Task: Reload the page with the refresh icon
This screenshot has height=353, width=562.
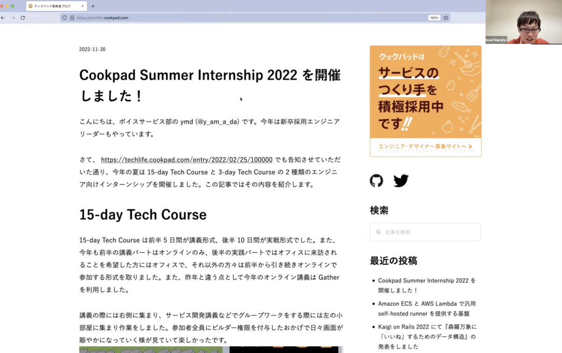Action: [22, 18]
